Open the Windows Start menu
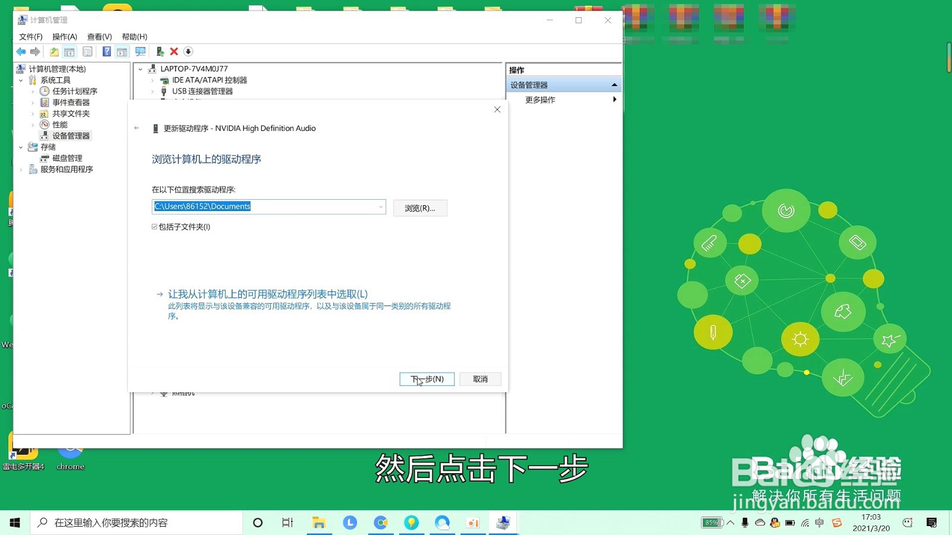 pos(15,523)
